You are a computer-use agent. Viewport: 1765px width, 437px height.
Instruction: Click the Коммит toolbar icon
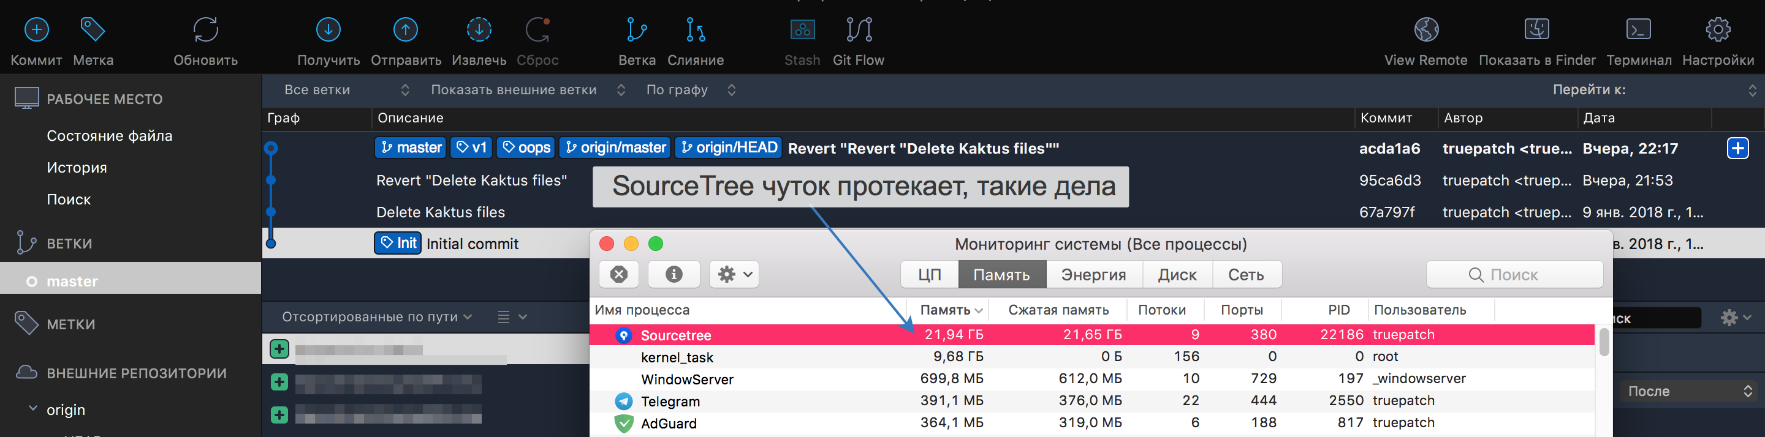click(36, 29)
